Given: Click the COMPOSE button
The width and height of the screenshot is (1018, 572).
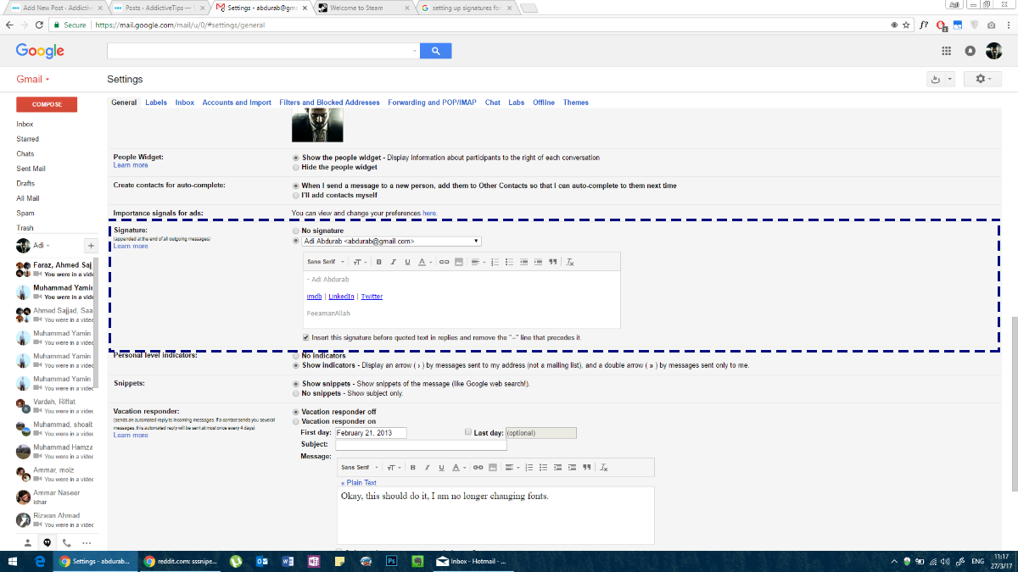Looking at the screenshot, I should 47,104.
